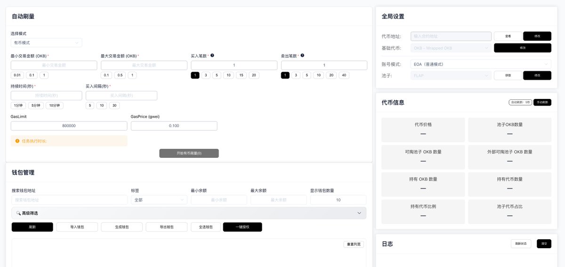Select 0.01 preset for minimum trade amount
Image resolution: width=565 pixels, height=267 pixels.
(17, 75)
